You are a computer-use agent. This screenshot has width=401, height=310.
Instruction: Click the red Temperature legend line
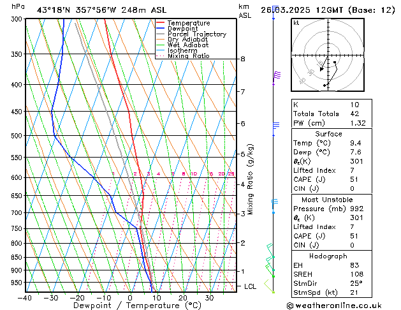point(161,23)
